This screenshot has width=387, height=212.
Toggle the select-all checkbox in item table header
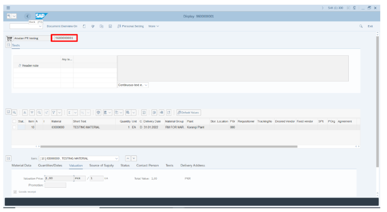pyautogui.click(x=14, y=121)
